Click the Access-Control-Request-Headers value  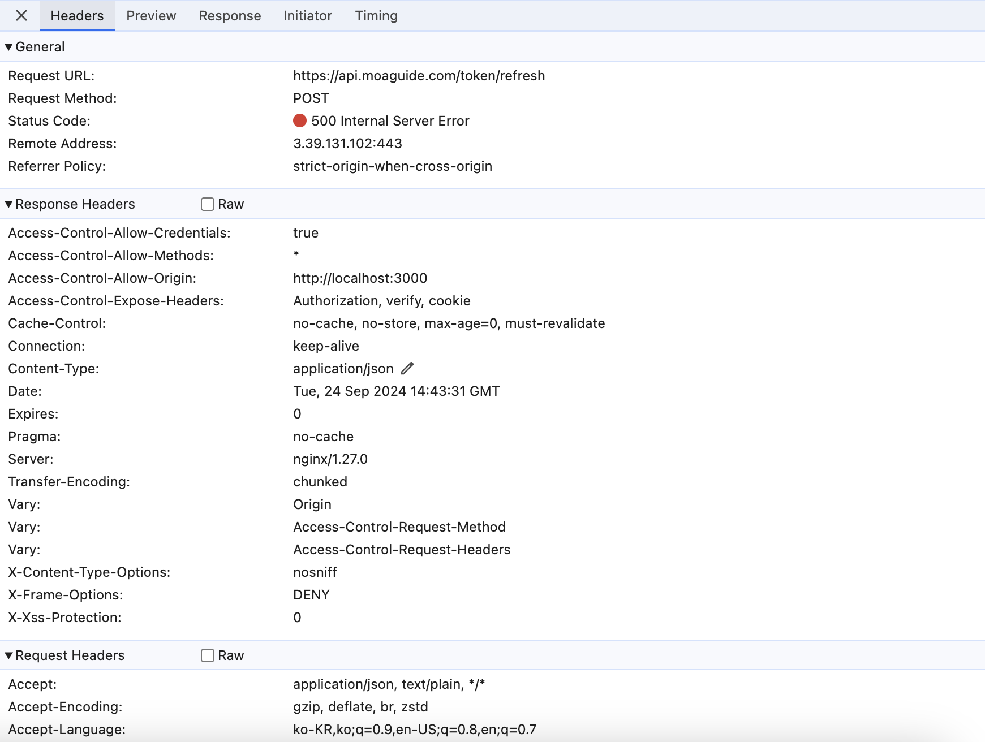tap(402, 550)
